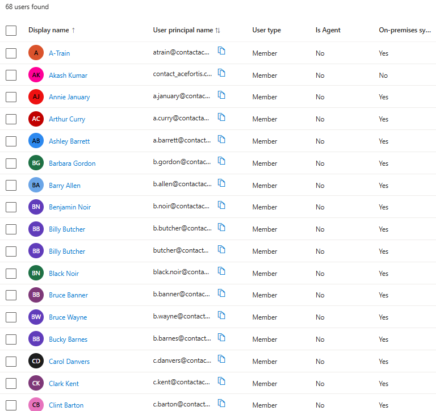Sort by User principal name column
This screenshot has width=436, height=411.
point(186,30)
